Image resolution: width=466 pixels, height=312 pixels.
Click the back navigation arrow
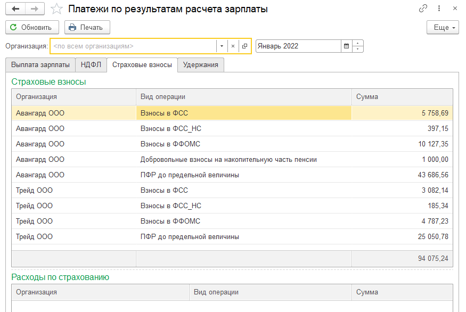15,9
